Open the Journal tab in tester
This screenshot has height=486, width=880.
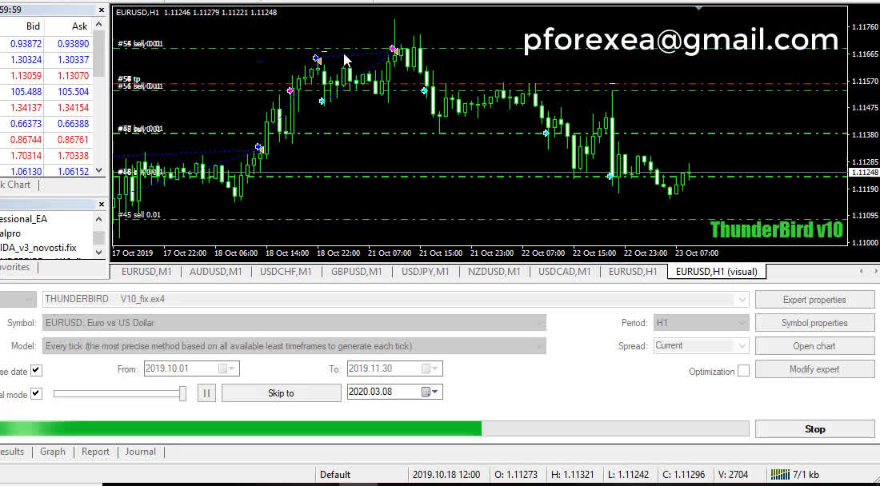point(140,452)
